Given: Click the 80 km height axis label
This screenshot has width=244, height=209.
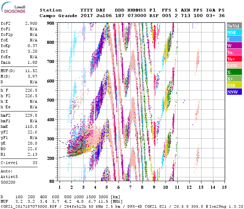Looking at the screenshot, I should click(x=52, y=181).
